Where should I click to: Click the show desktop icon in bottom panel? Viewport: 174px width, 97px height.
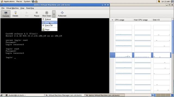pos(1,95)
